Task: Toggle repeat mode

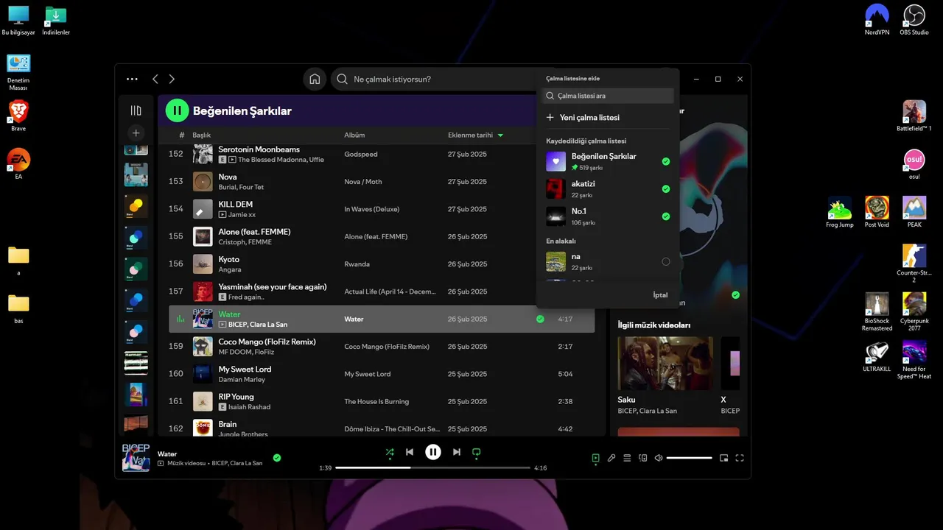Action: (x=476, y=452)
